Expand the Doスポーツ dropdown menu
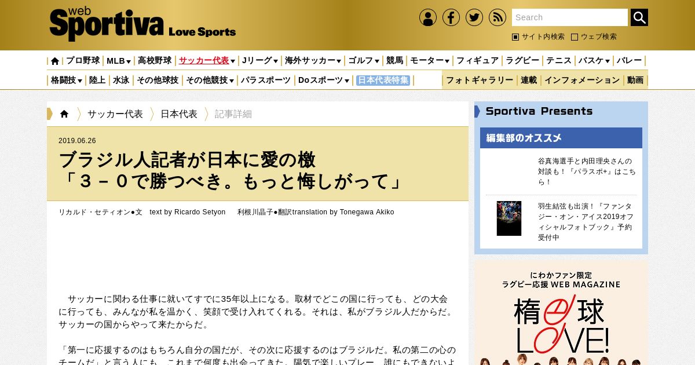 [x=324, y=81]
